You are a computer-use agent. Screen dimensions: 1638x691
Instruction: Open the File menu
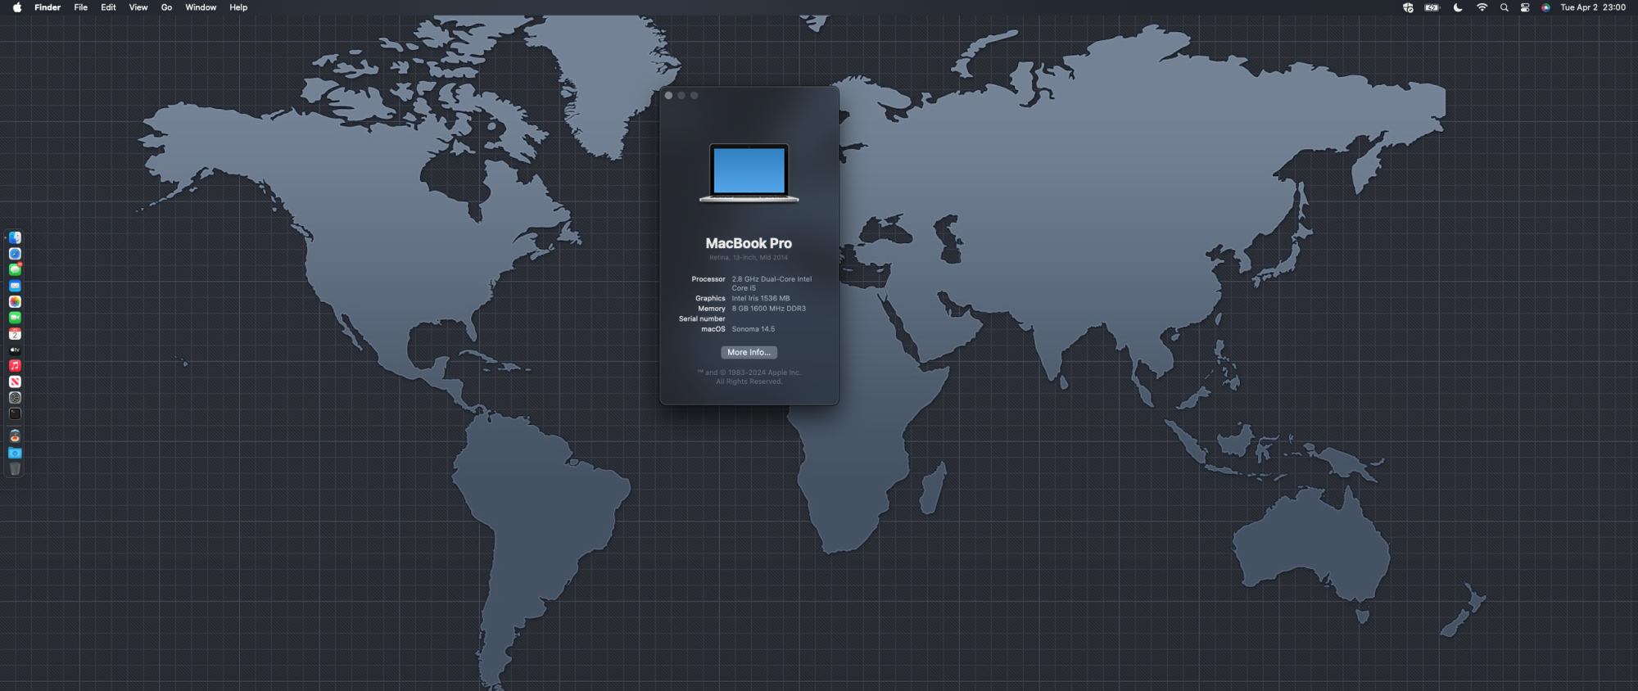pos(81,7)
